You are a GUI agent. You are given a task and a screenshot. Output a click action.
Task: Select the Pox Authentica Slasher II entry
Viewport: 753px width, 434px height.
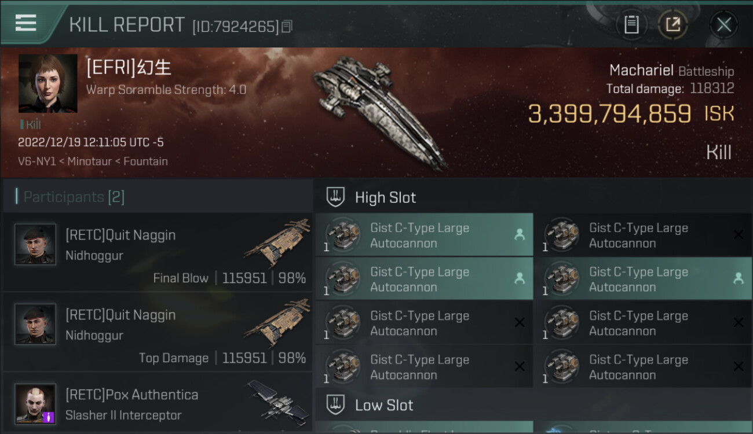(158, 405)
